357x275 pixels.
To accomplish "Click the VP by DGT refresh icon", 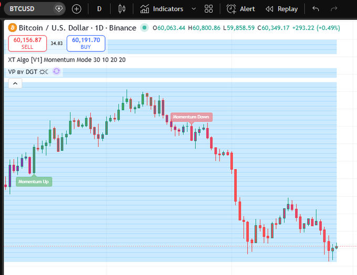I will 57,71.
